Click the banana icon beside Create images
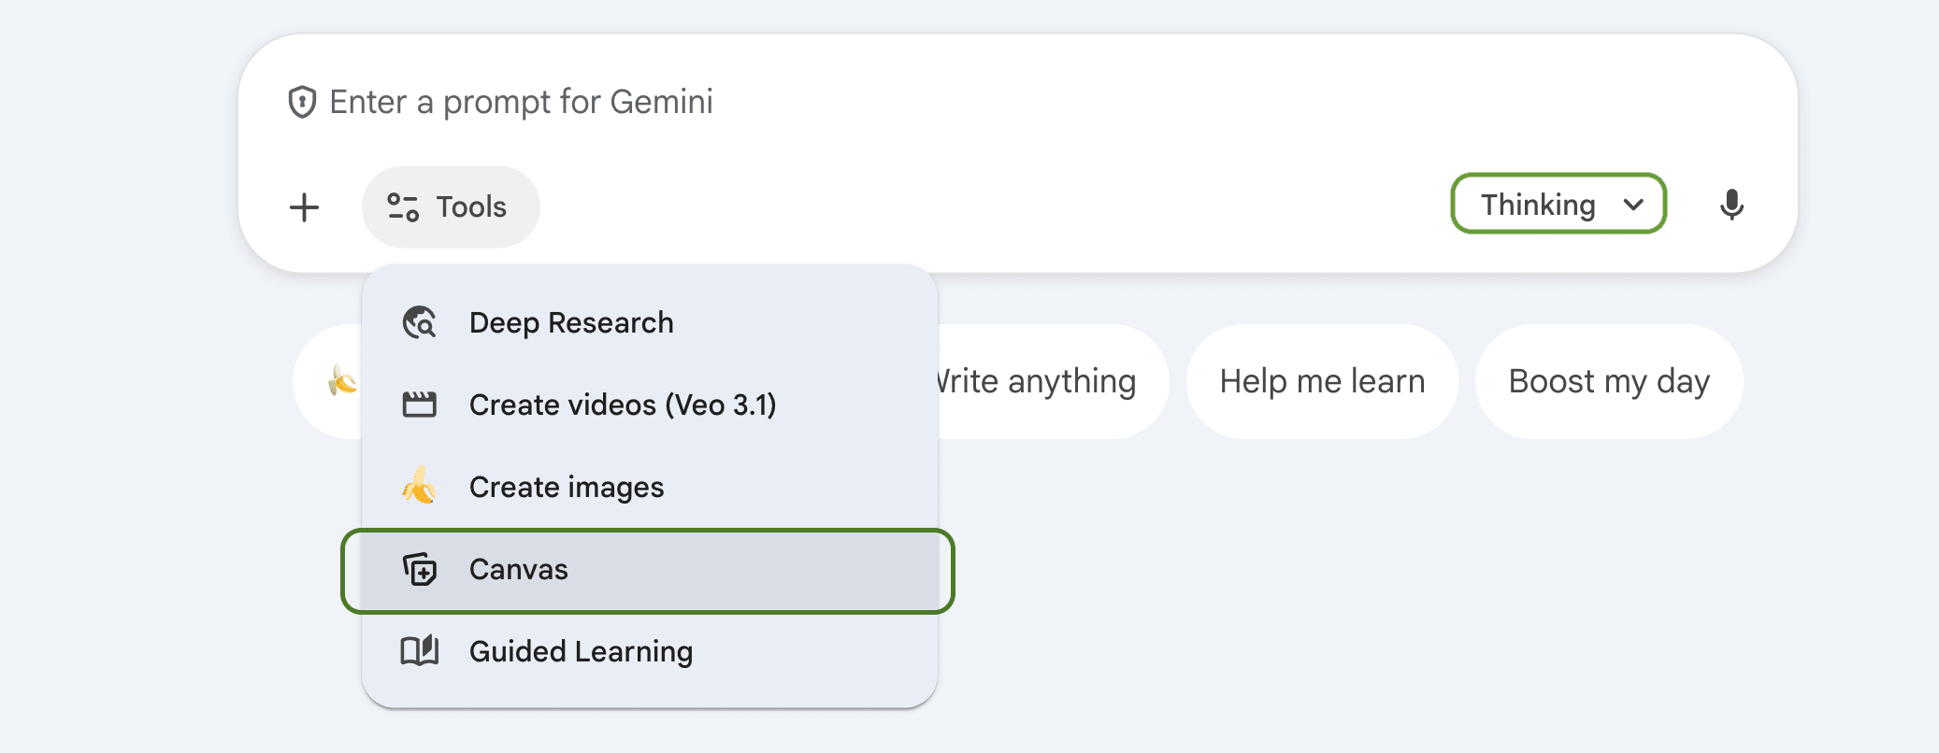This screenshot has height=753, width=1939. (419, 487)
